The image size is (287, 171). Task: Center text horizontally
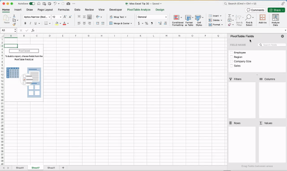click(x=84, y=23)
